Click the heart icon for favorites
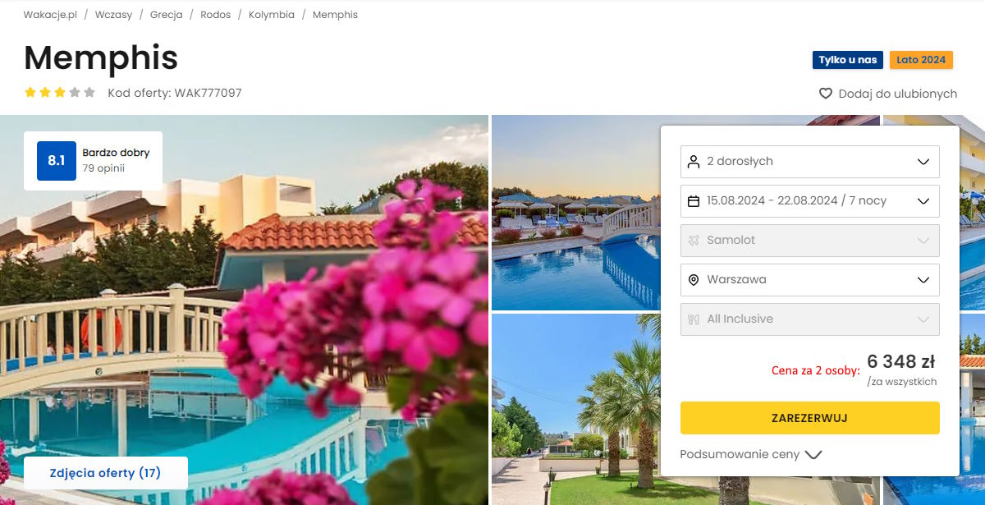This screenshot has height=505, width=985. [826, 94]
